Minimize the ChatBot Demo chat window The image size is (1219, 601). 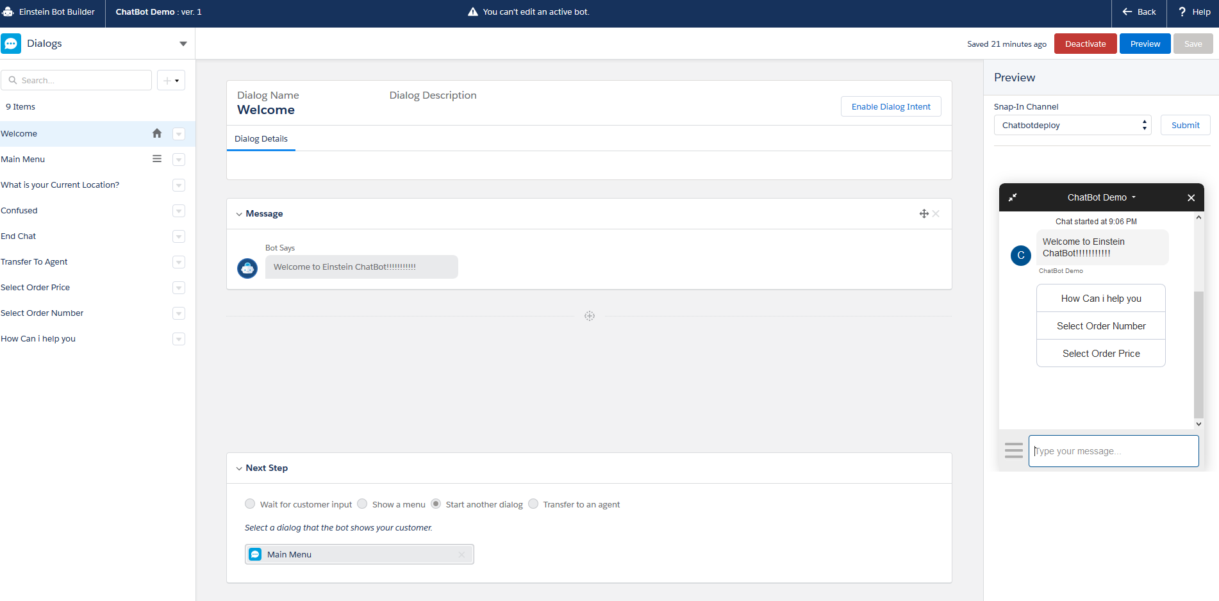[x=1013, y=197]
